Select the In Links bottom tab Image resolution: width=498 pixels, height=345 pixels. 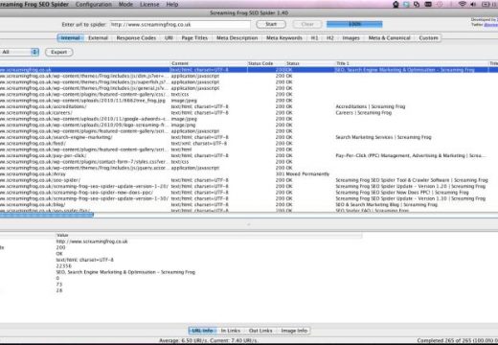click(231, 331)
